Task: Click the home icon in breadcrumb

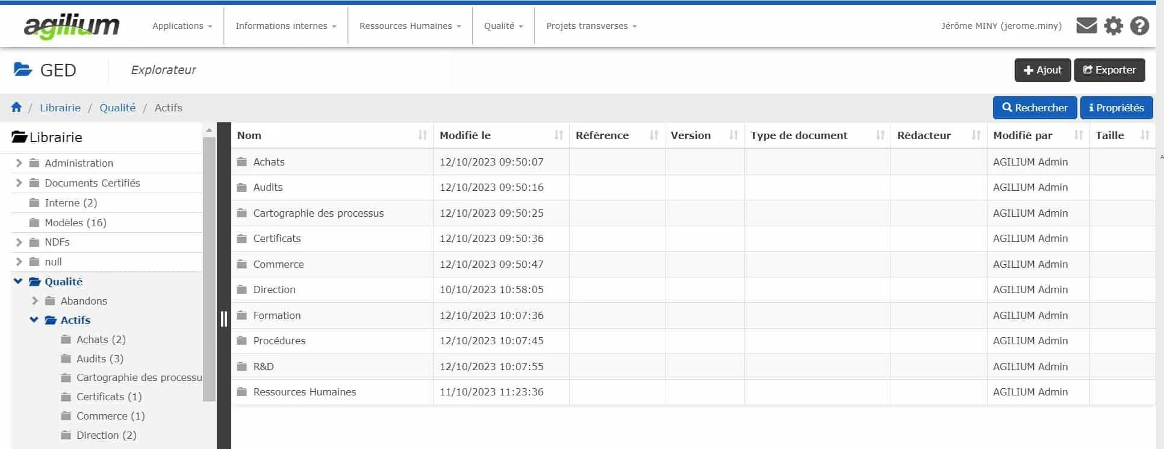Action: pos(16,107)
